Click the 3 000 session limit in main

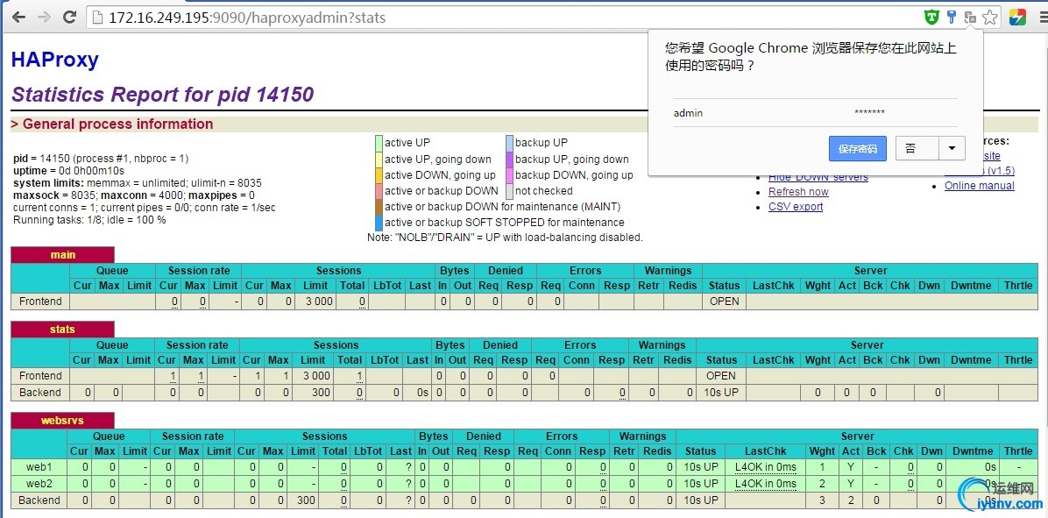318,302
